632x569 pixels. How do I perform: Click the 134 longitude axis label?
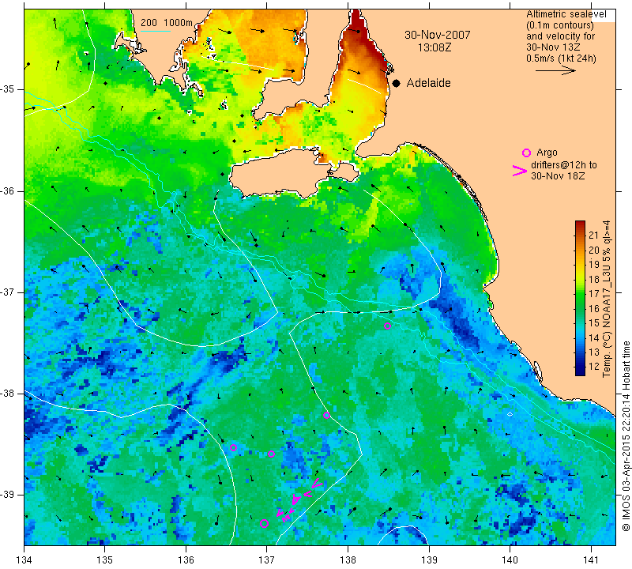pyautogui.click(x=24, y=560)
